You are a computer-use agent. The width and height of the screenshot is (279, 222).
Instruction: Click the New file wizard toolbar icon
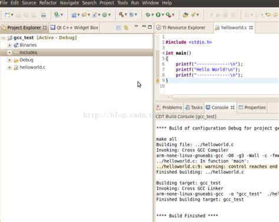tap(8, 15)
